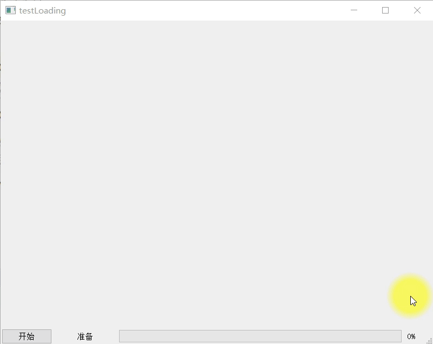Close the testLoading window

coord(417,10)
